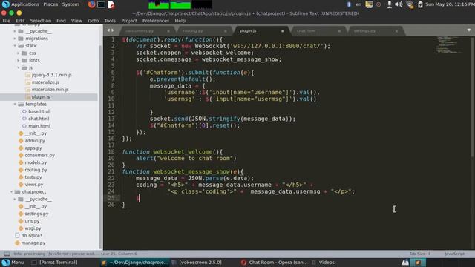Open the volume control tray icon
The width and height of the screenshot is (475, 267).
tap(399, 4)
